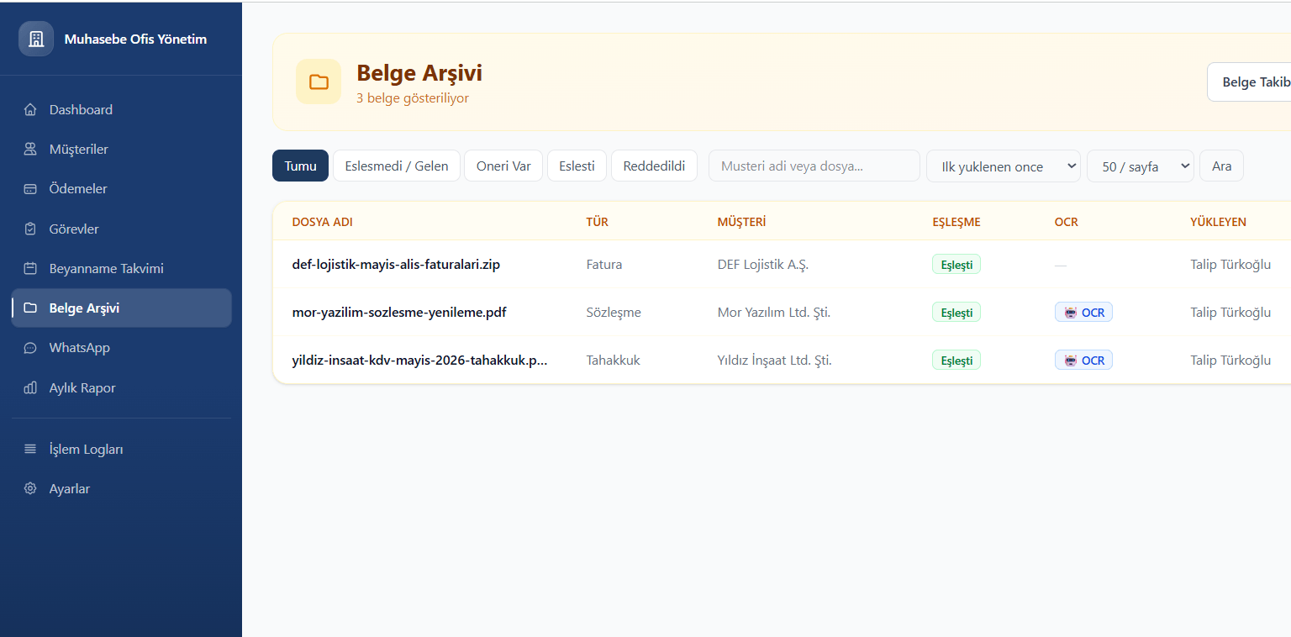Click the Eşleşti badge in Yıldız İnşaat row

(956, 361)
